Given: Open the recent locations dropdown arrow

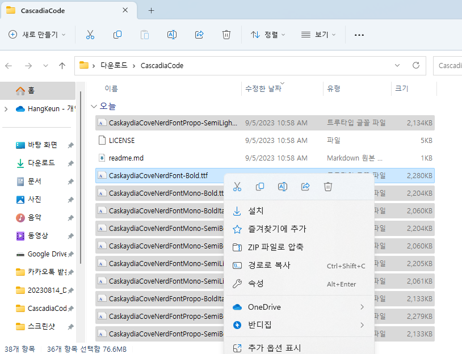Looking at the screenshot, I should (45, 66).
